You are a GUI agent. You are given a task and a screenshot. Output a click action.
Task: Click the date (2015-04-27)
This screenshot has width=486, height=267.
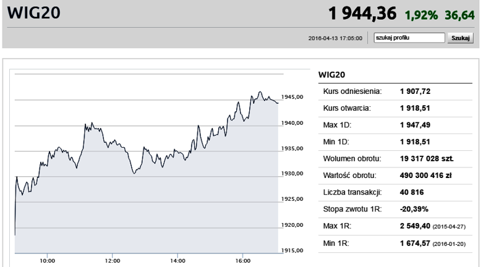click(x=449, y=227)
